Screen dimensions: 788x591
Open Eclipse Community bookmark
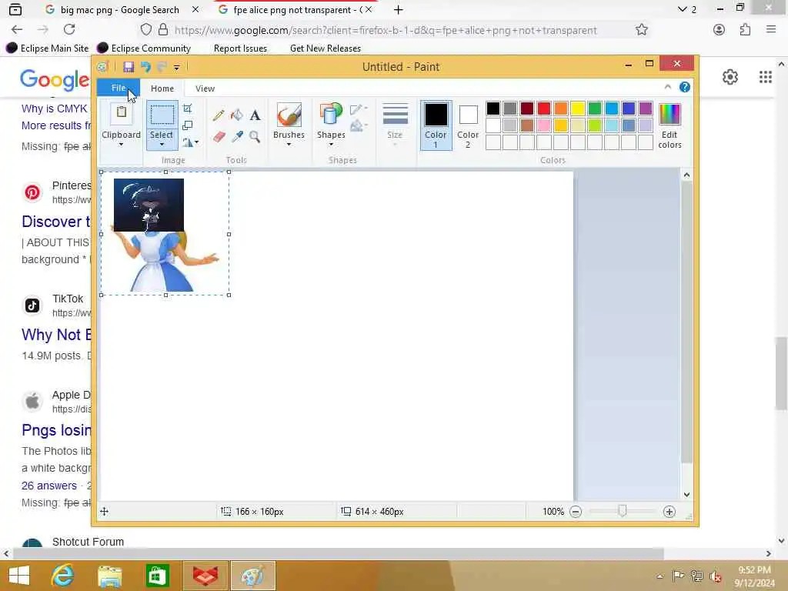(144, 48)
